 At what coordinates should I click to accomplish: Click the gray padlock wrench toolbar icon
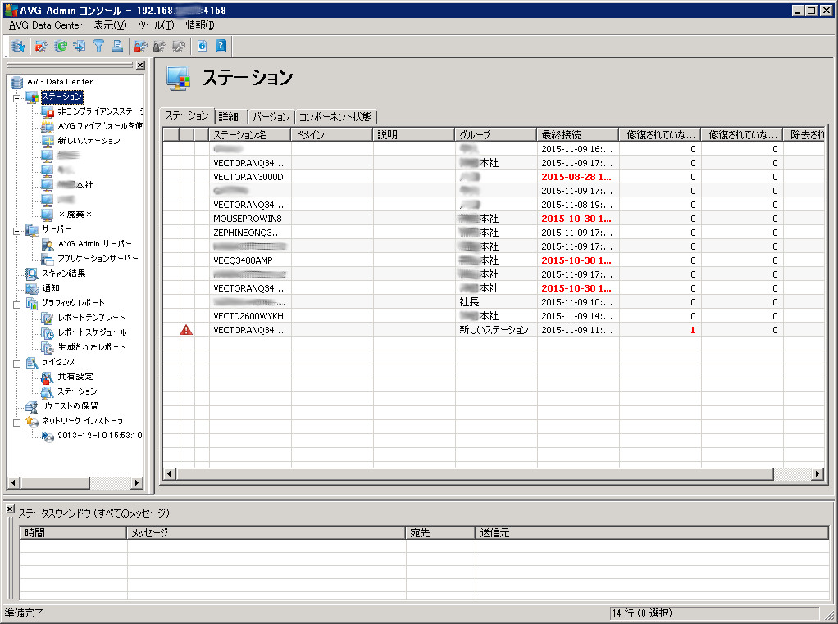(x=160, y=47)
